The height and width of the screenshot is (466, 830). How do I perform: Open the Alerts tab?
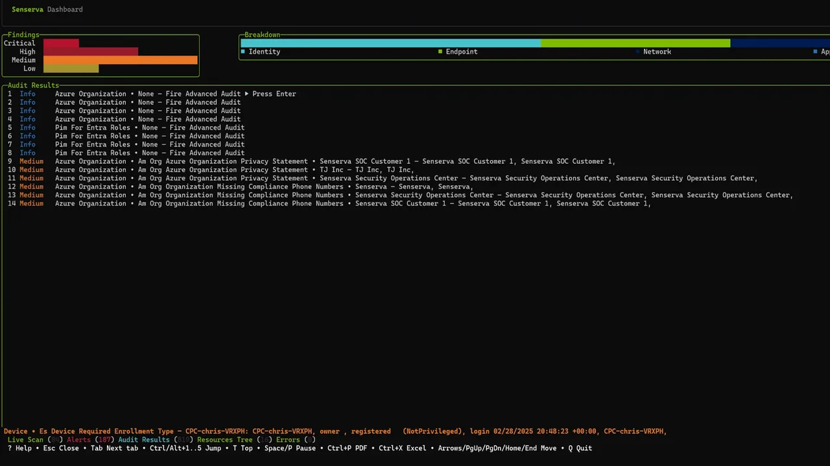point(79,440)
